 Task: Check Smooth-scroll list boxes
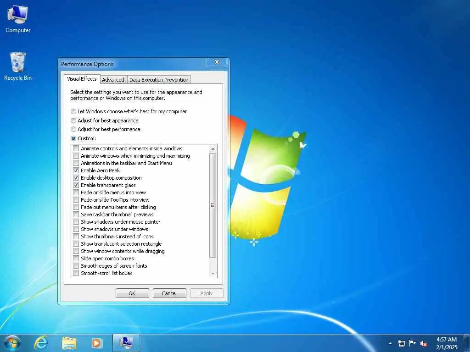[76, 273]
